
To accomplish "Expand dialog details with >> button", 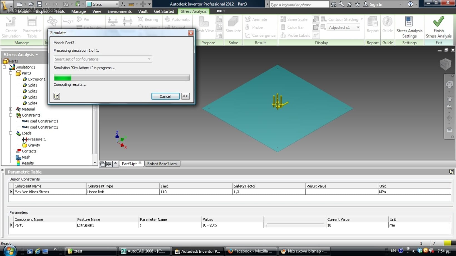I will [185, 96].
